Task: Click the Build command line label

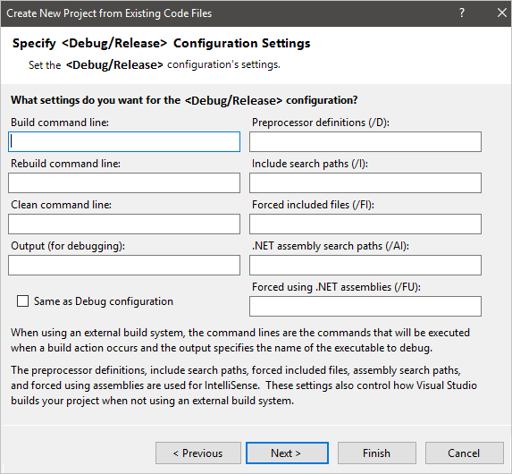Action: point(60,123)
